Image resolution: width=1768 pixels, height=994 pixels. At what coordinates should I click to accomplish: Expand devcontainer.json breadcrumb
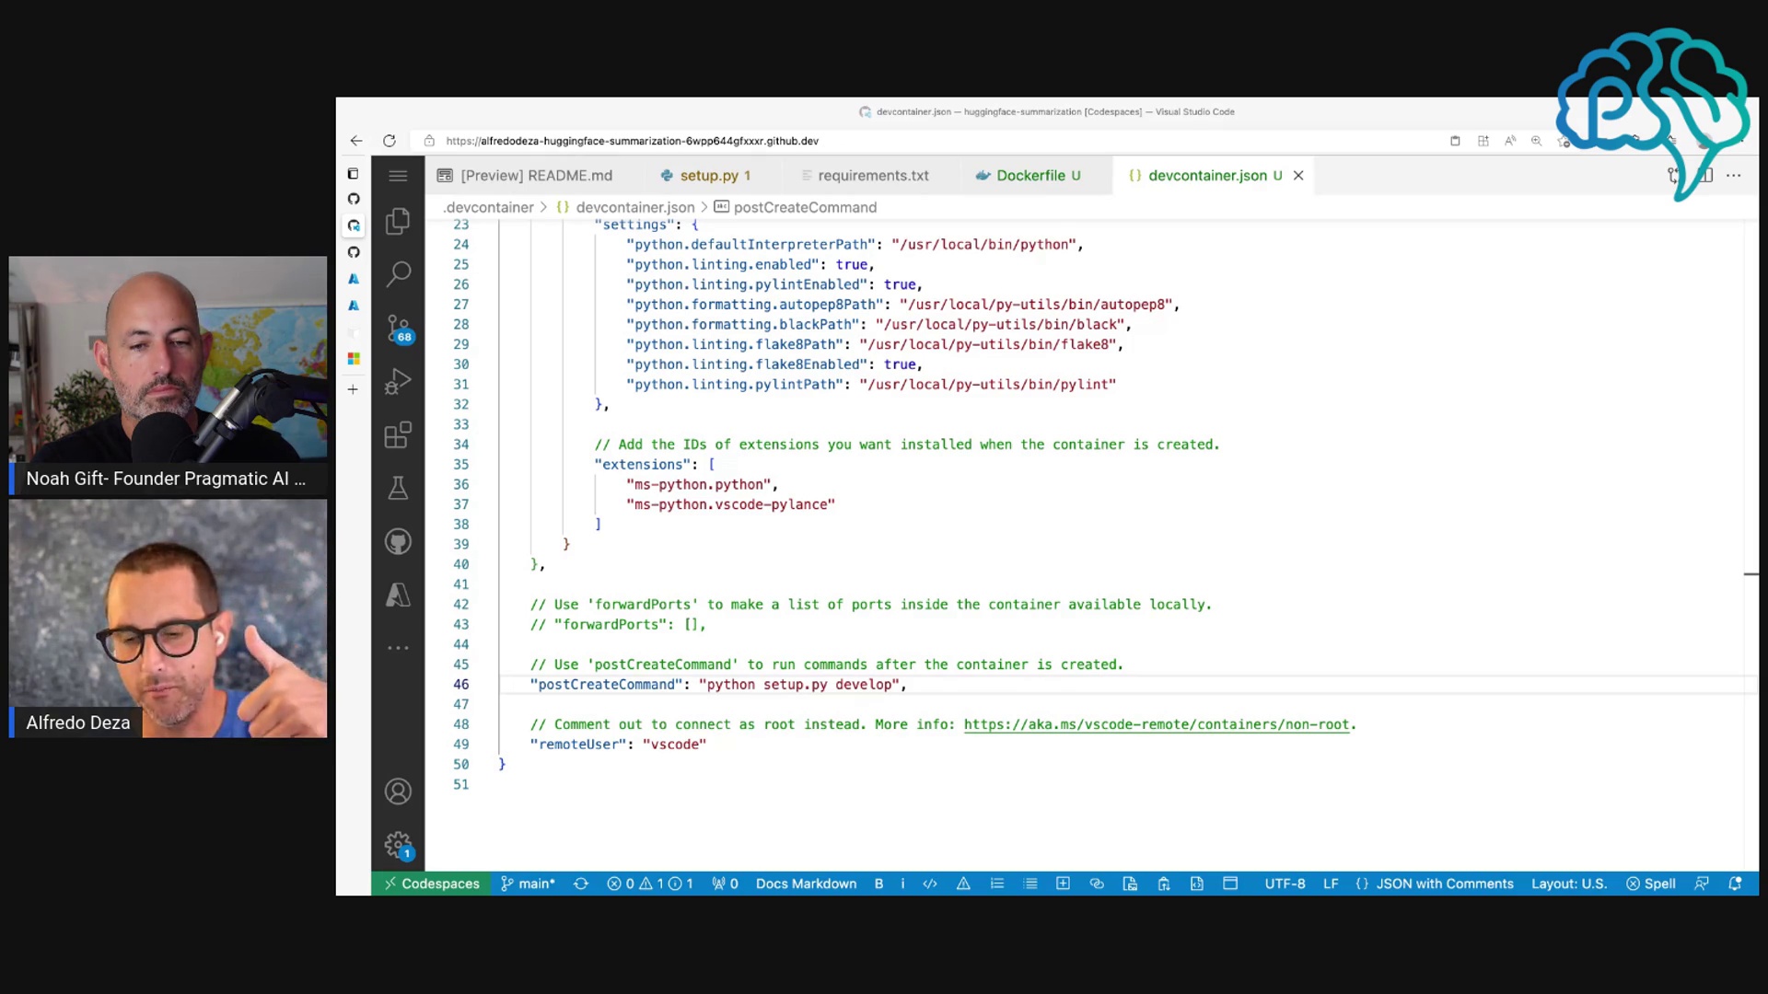pos(626,208)
